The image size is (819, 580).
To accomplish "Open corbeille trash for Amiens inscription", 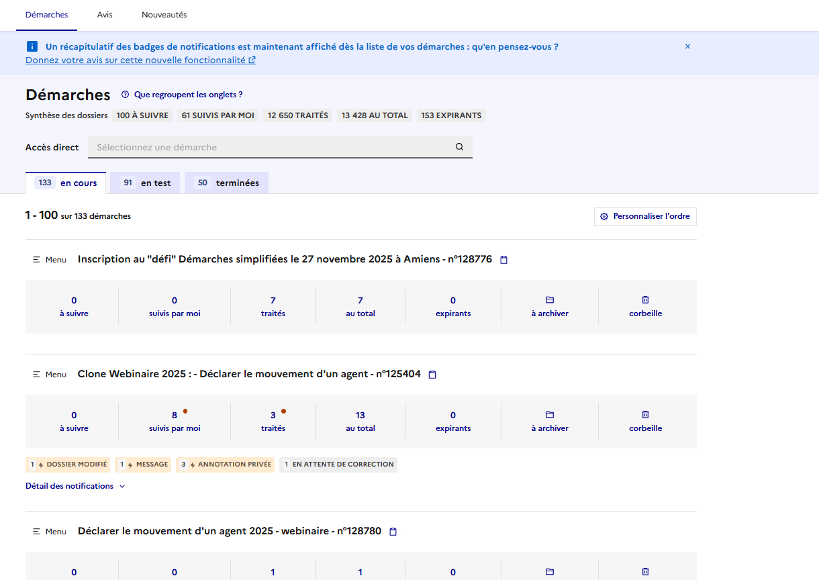I will coord(645,306).
